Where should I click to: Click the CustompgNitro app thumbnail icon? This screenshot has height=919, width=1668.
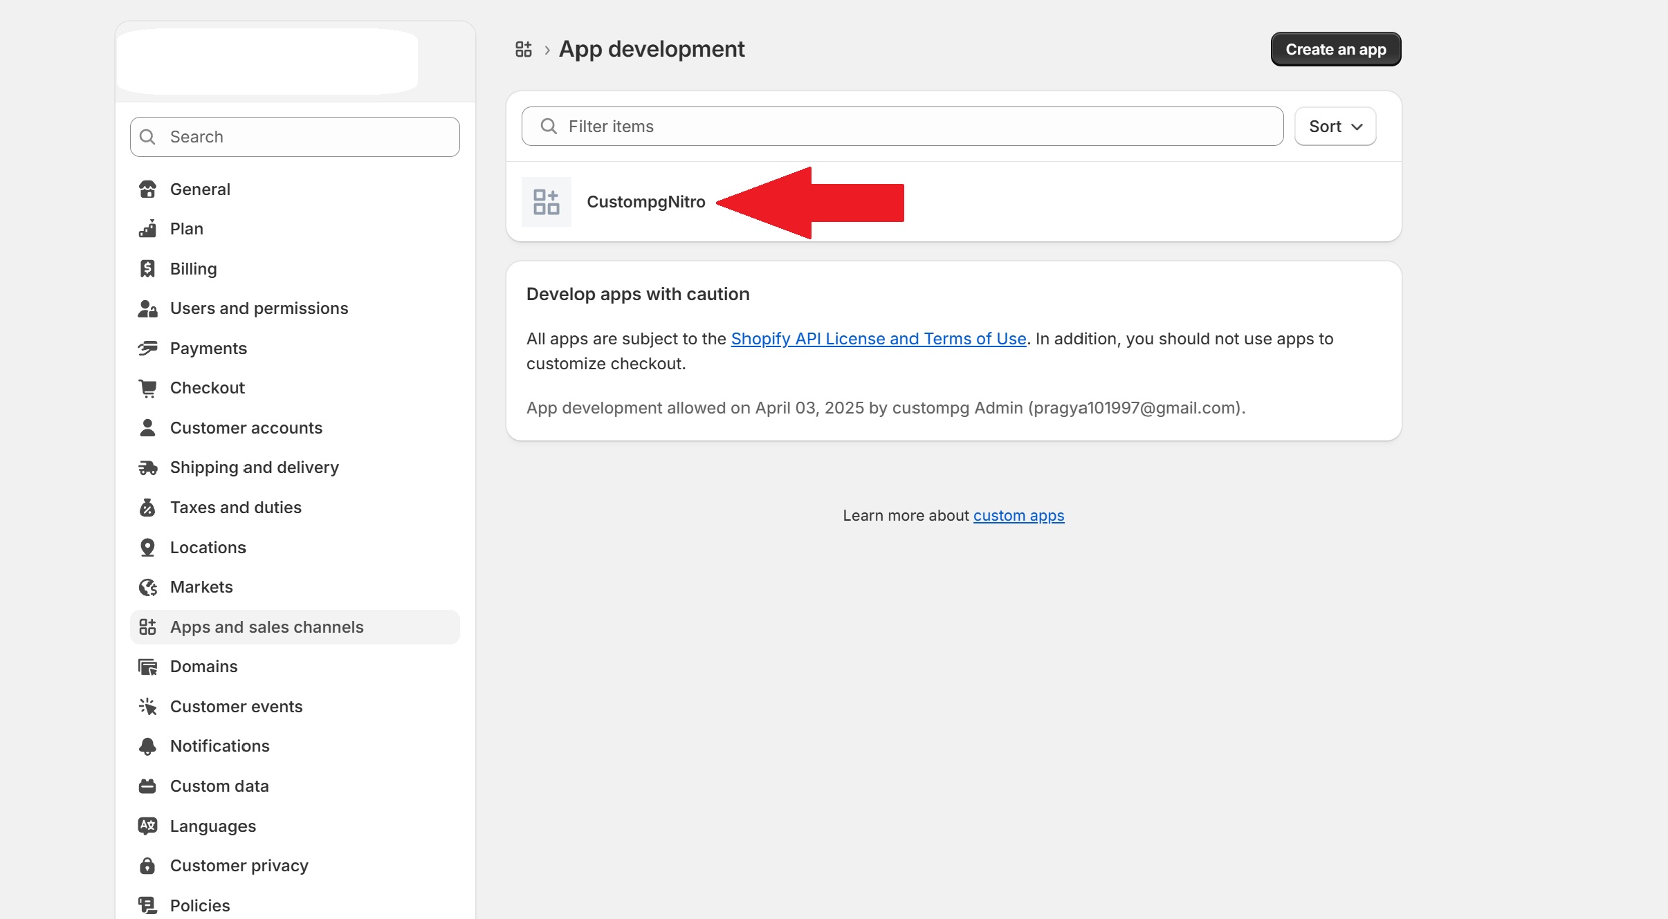tap(547, 202)
